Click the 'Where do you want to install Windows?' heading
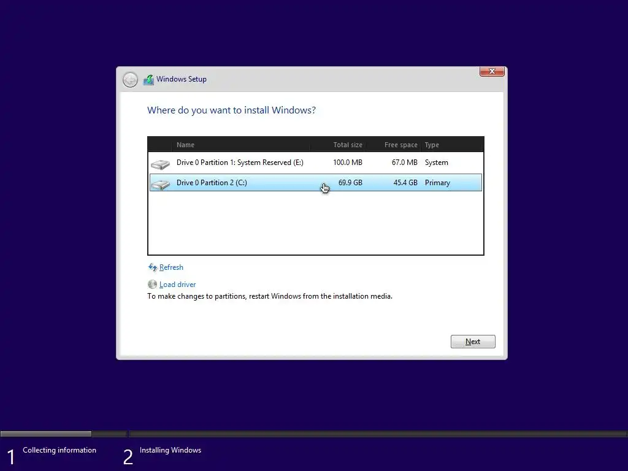The image size is (628, 471). (231, 110)
